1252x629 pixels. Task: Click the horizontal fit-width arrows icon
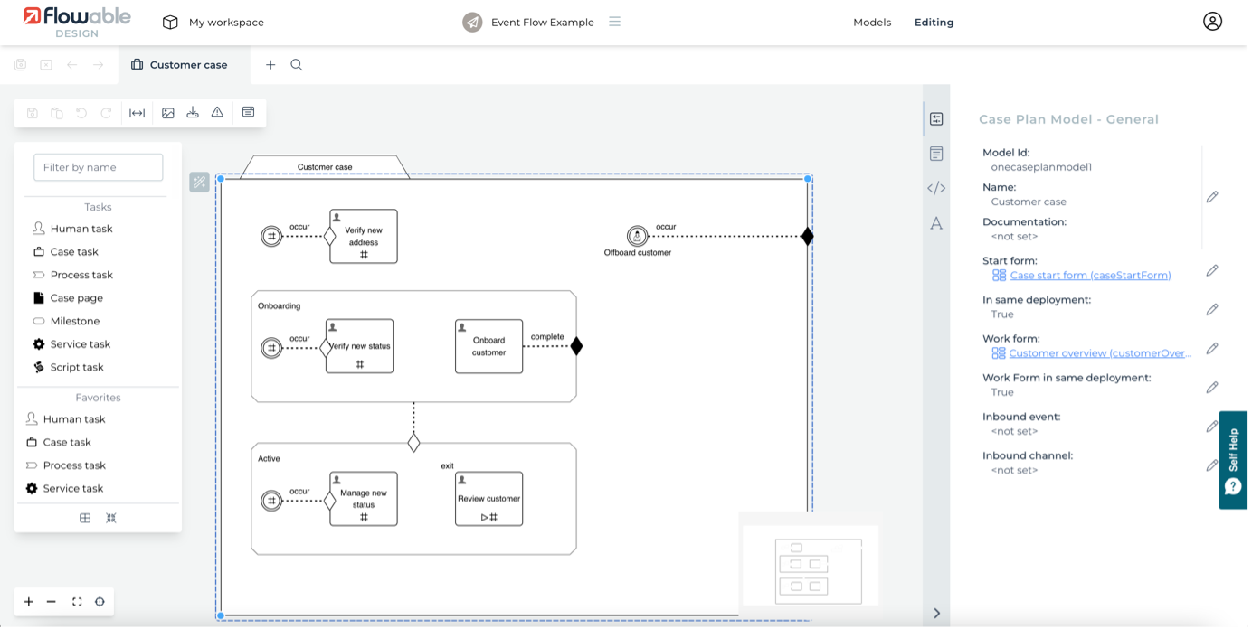tap(138, 113)
